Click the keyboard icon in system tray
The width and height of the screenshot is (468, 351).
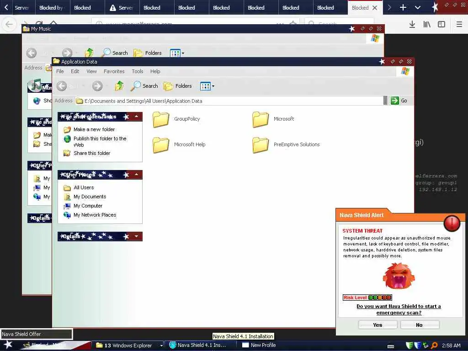391,346
